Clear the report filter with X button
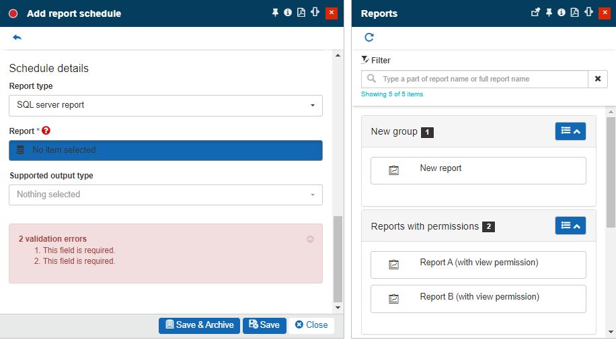The height and width of the screenshot is (340, 616). pos(597,79)
